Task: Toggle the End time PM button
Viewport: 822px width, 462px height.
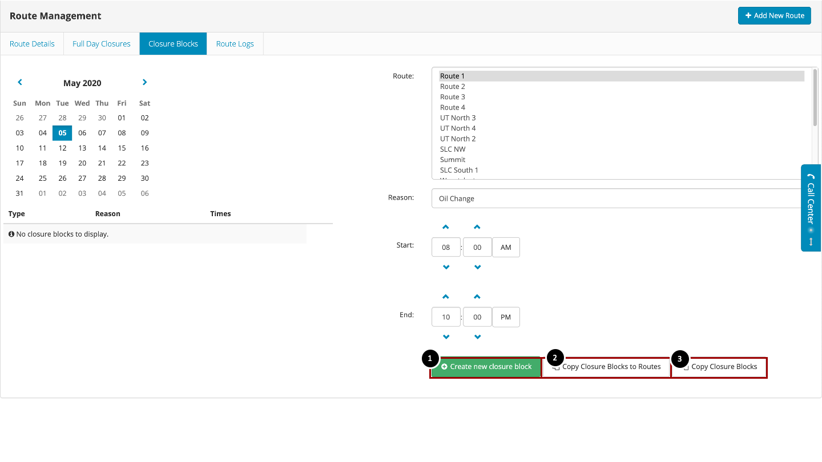Action: (x=506, y=317)
